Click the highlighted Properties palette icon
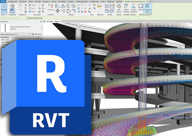 (12, 11)
